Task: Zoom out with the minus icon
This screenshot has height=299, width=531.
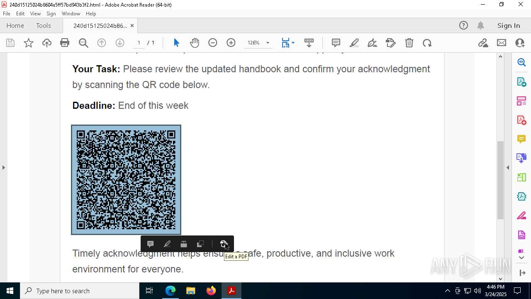Action: click(213, 43)
